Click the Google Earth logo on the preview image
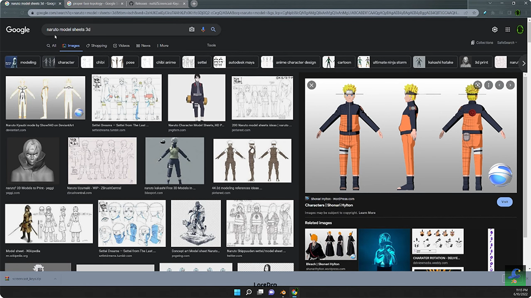Screen dimensions: 531x298 [501, 175]
